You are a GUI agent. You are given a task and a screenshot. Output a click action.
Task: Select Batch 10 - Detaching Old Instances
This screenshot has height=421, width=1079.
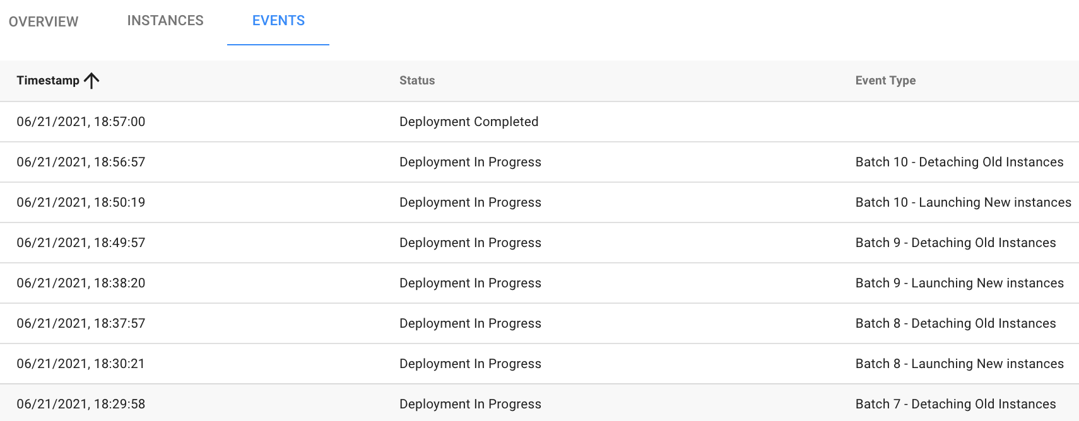pyautogui.click(x=959, y=162)
